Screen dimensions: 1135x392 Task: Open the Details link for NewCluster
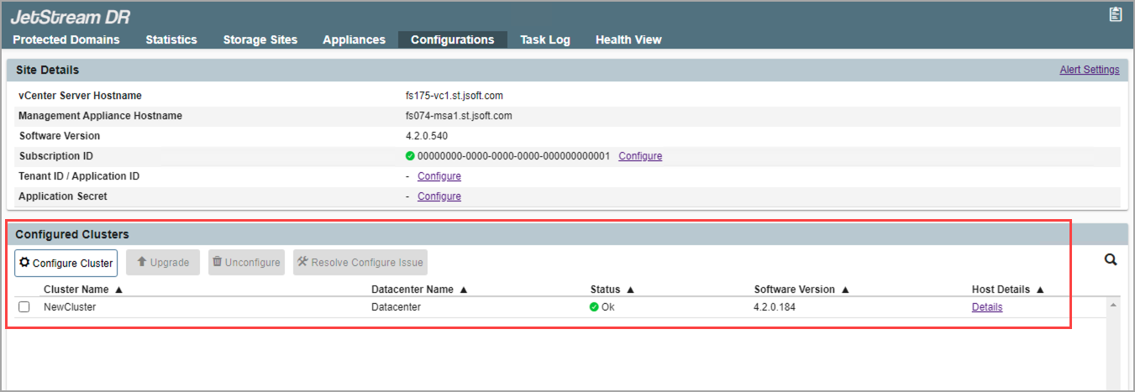pos(986,307)
